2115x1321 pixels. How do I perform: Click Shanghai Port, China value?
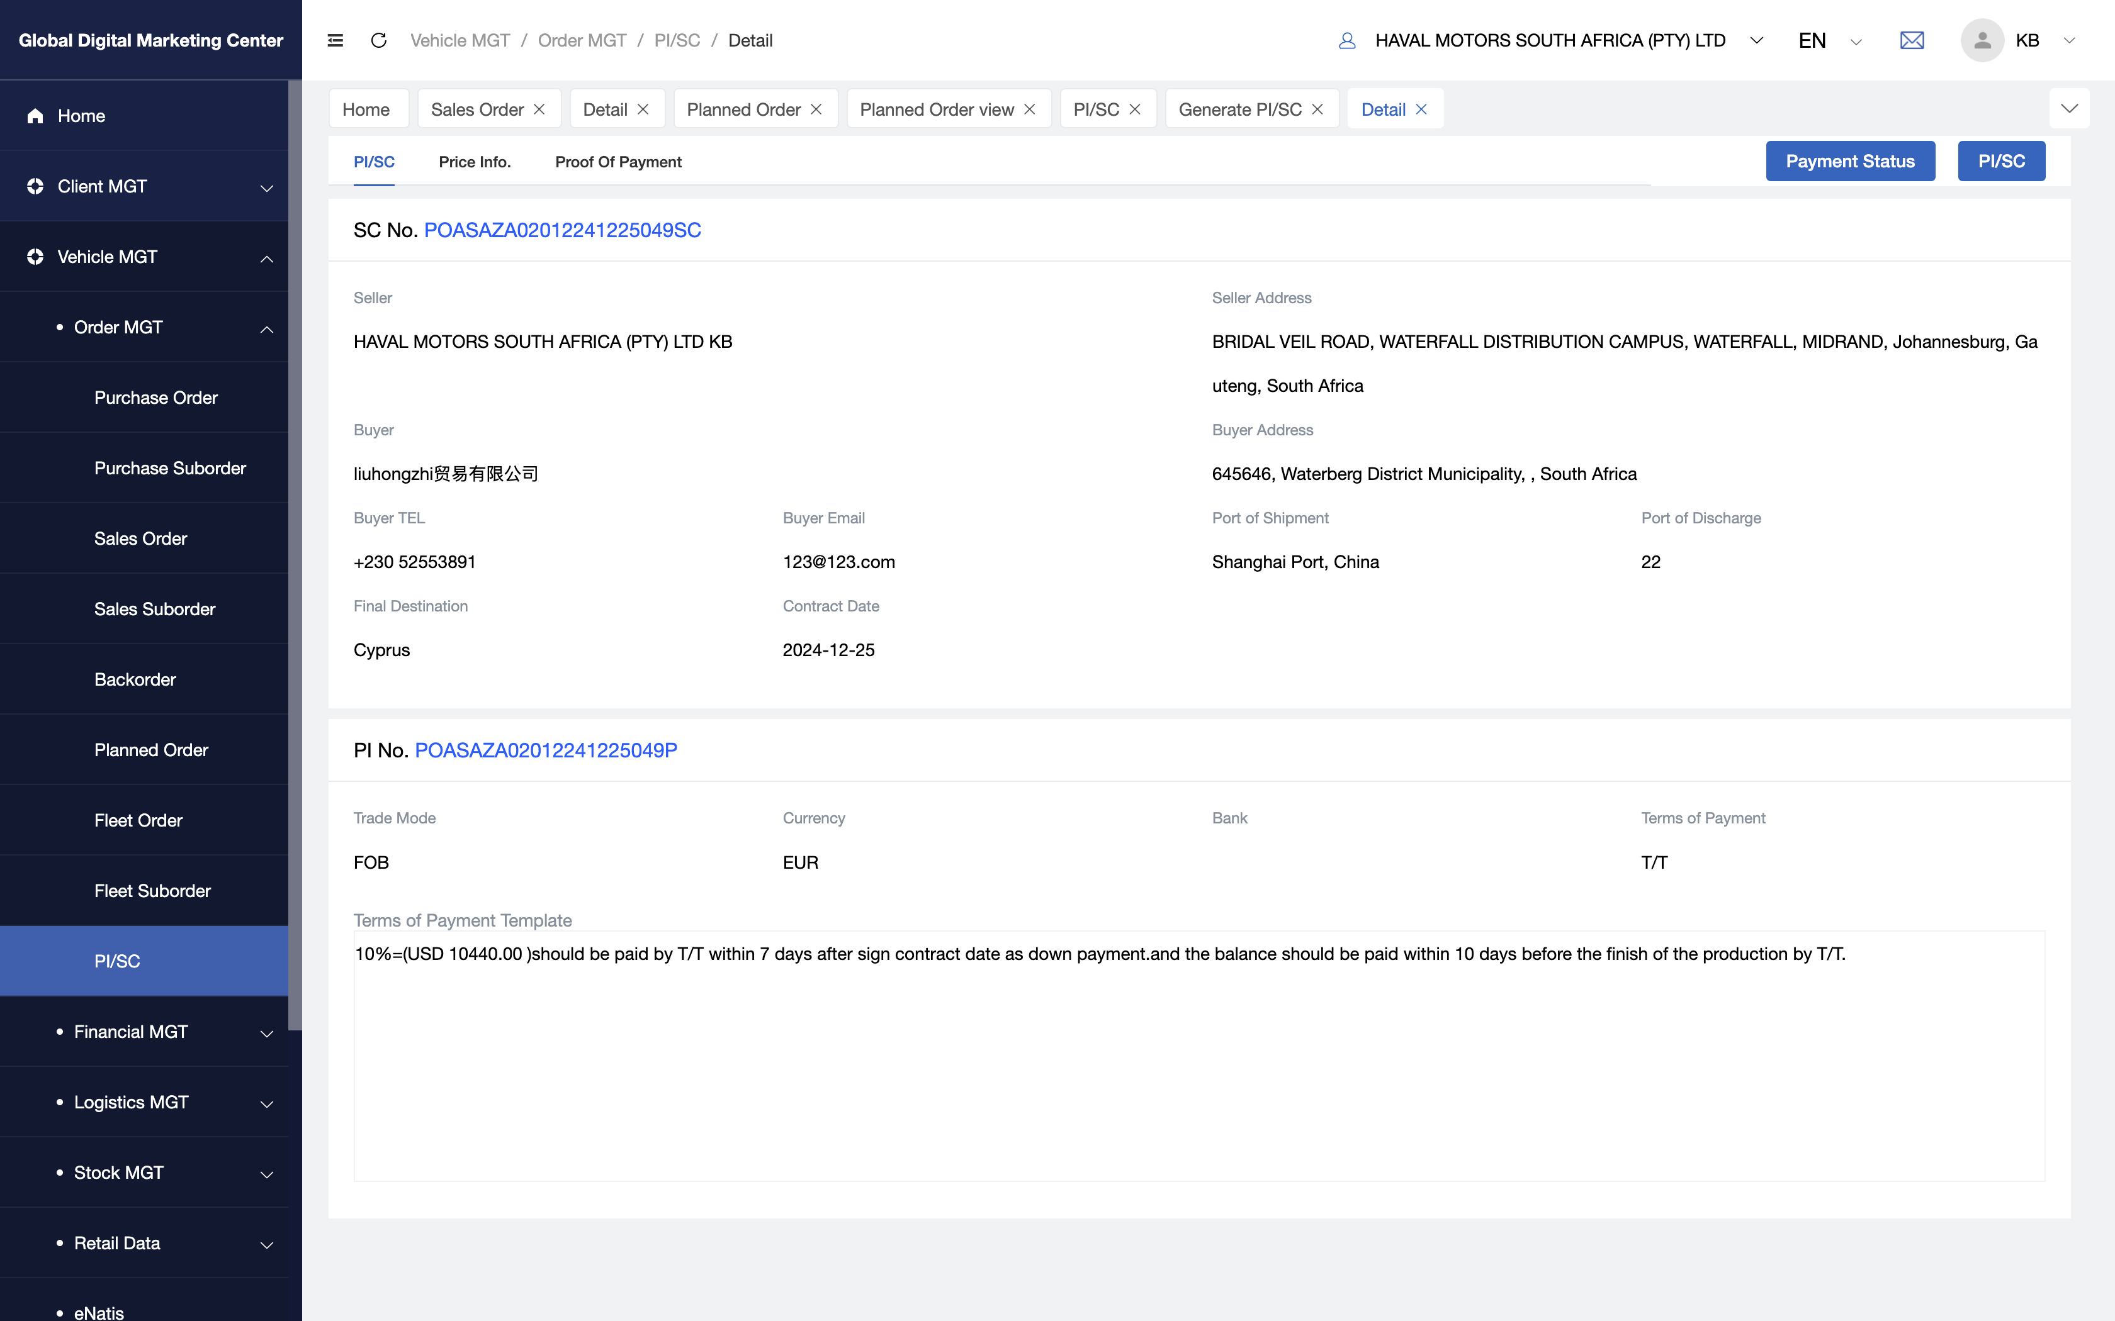(x=1295, y=562)
